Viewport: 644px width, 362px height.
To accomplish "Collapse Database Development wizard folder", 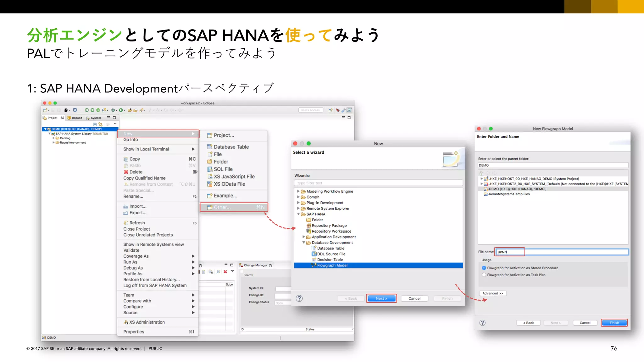I will click(x=303, y=242).
